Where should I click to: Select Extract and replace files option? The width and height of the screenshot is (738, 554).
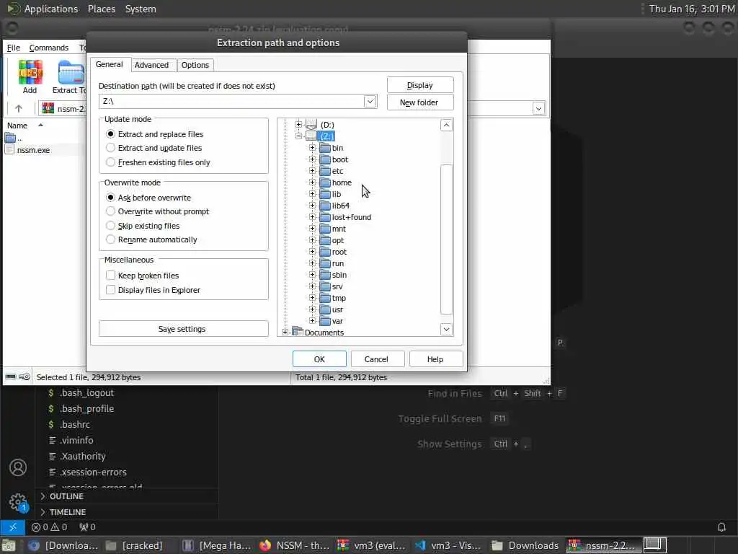[x=110, y=134]
